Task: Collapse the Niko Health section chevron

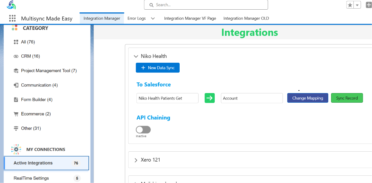Action: [136, 56]
